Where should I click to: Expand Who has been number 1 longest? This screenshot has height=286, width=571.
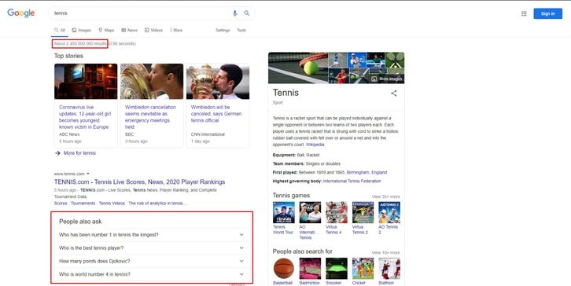152,235
